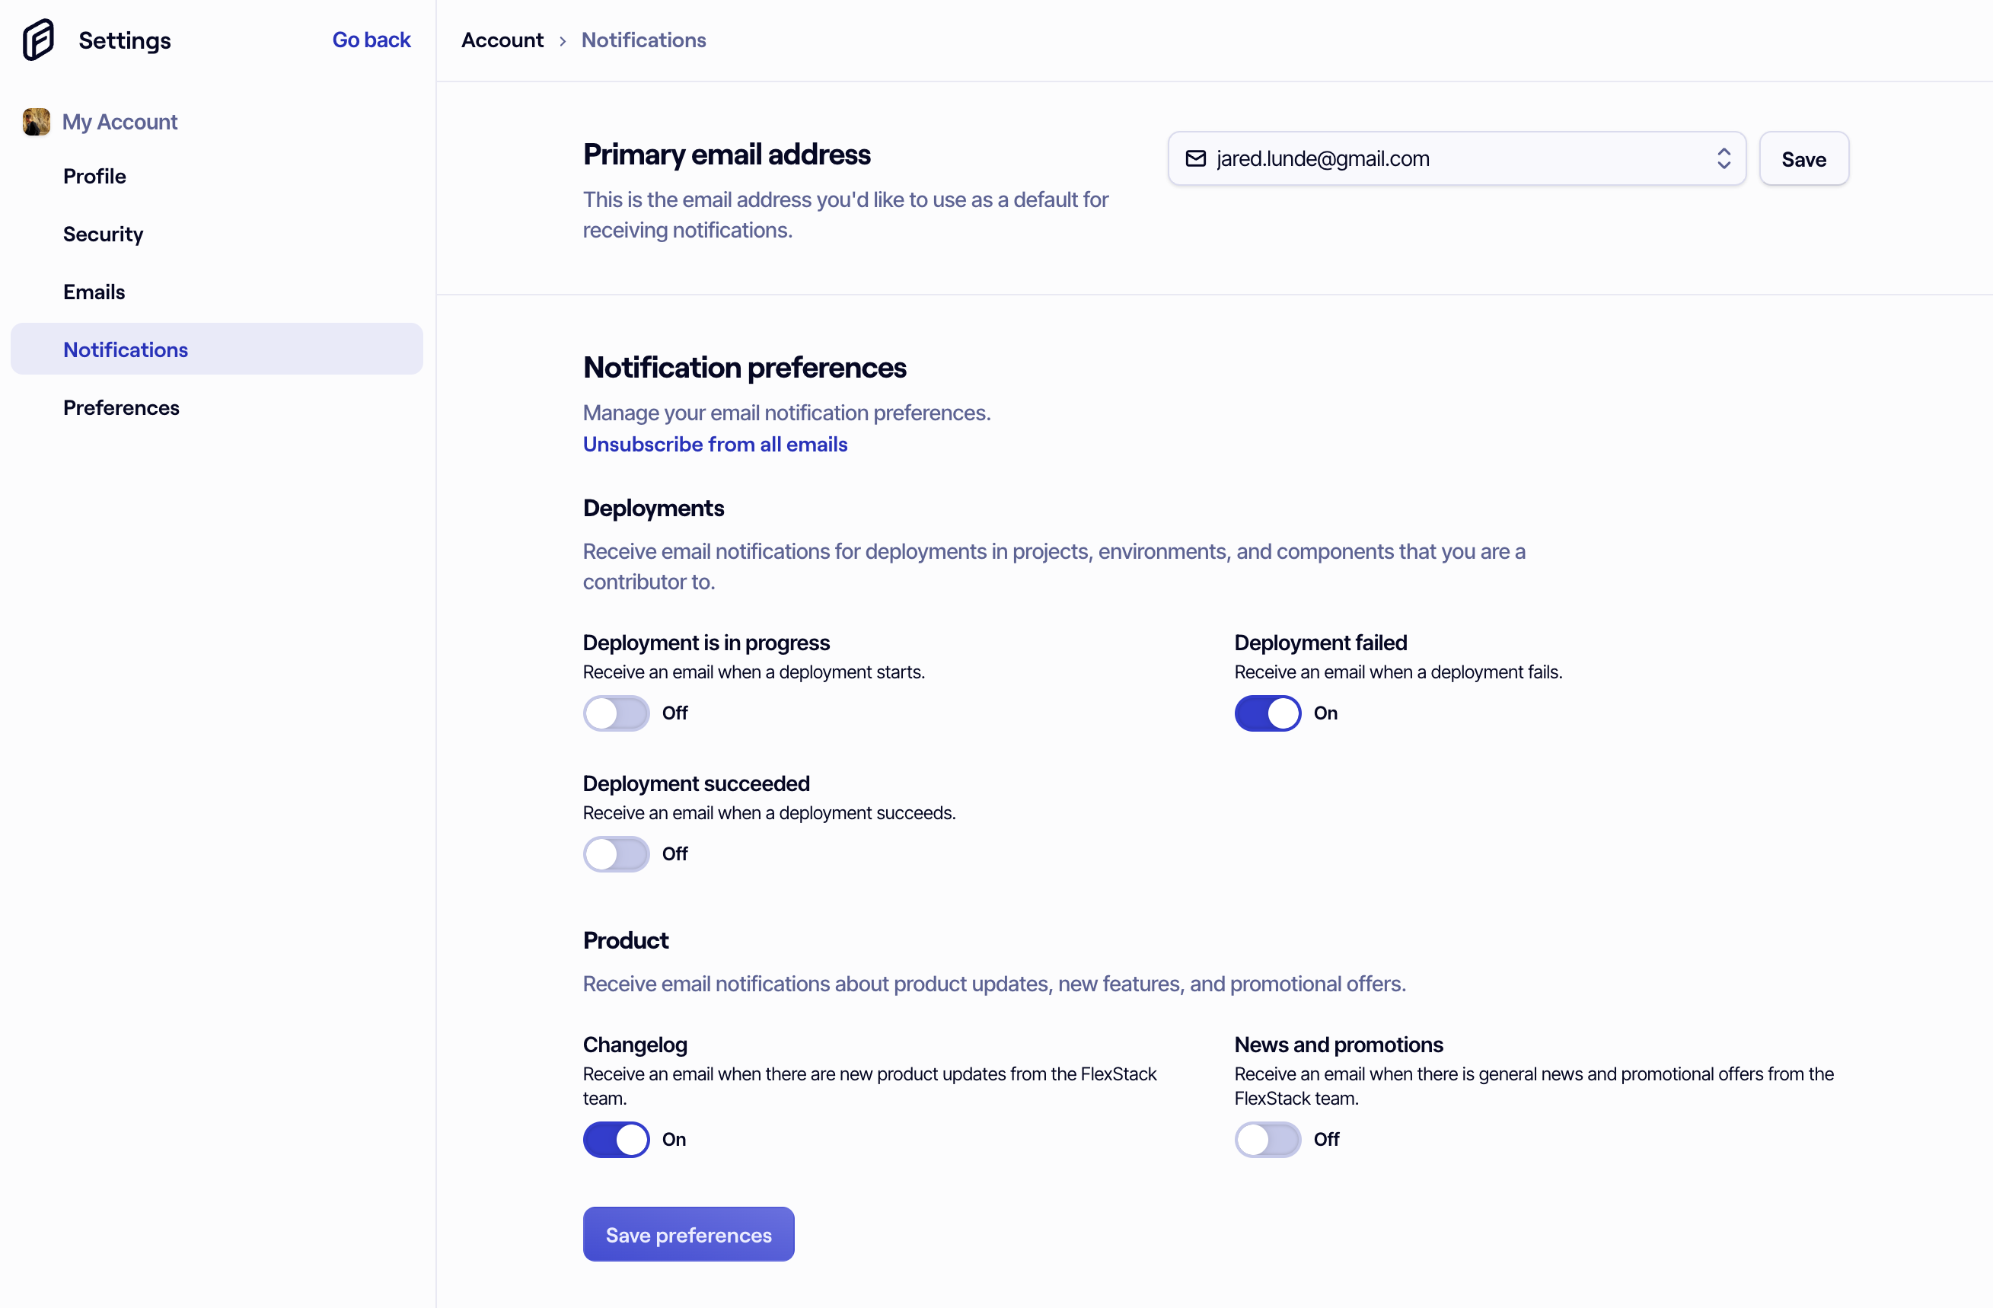Click the up-down arrows of email selector
The width and height of the screenshot is (1993, 1308).
pyautogui.click(x=1724, y=158)
